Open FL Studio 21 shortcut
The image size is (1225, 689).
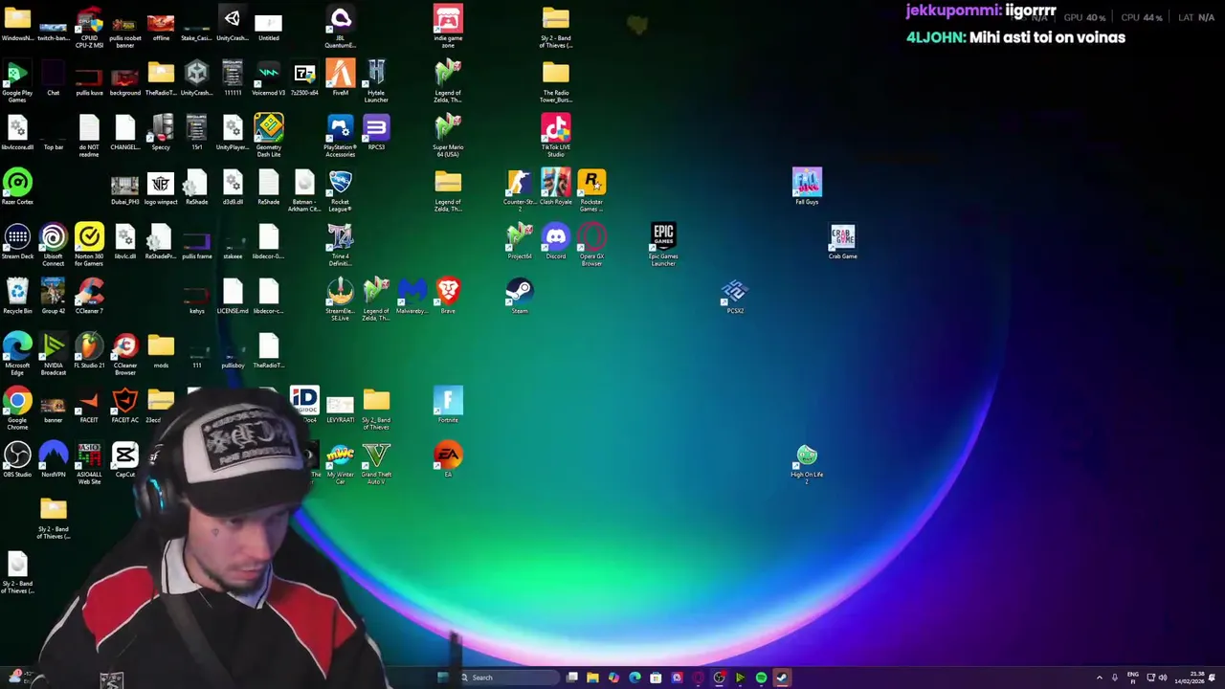pos(89,350)
